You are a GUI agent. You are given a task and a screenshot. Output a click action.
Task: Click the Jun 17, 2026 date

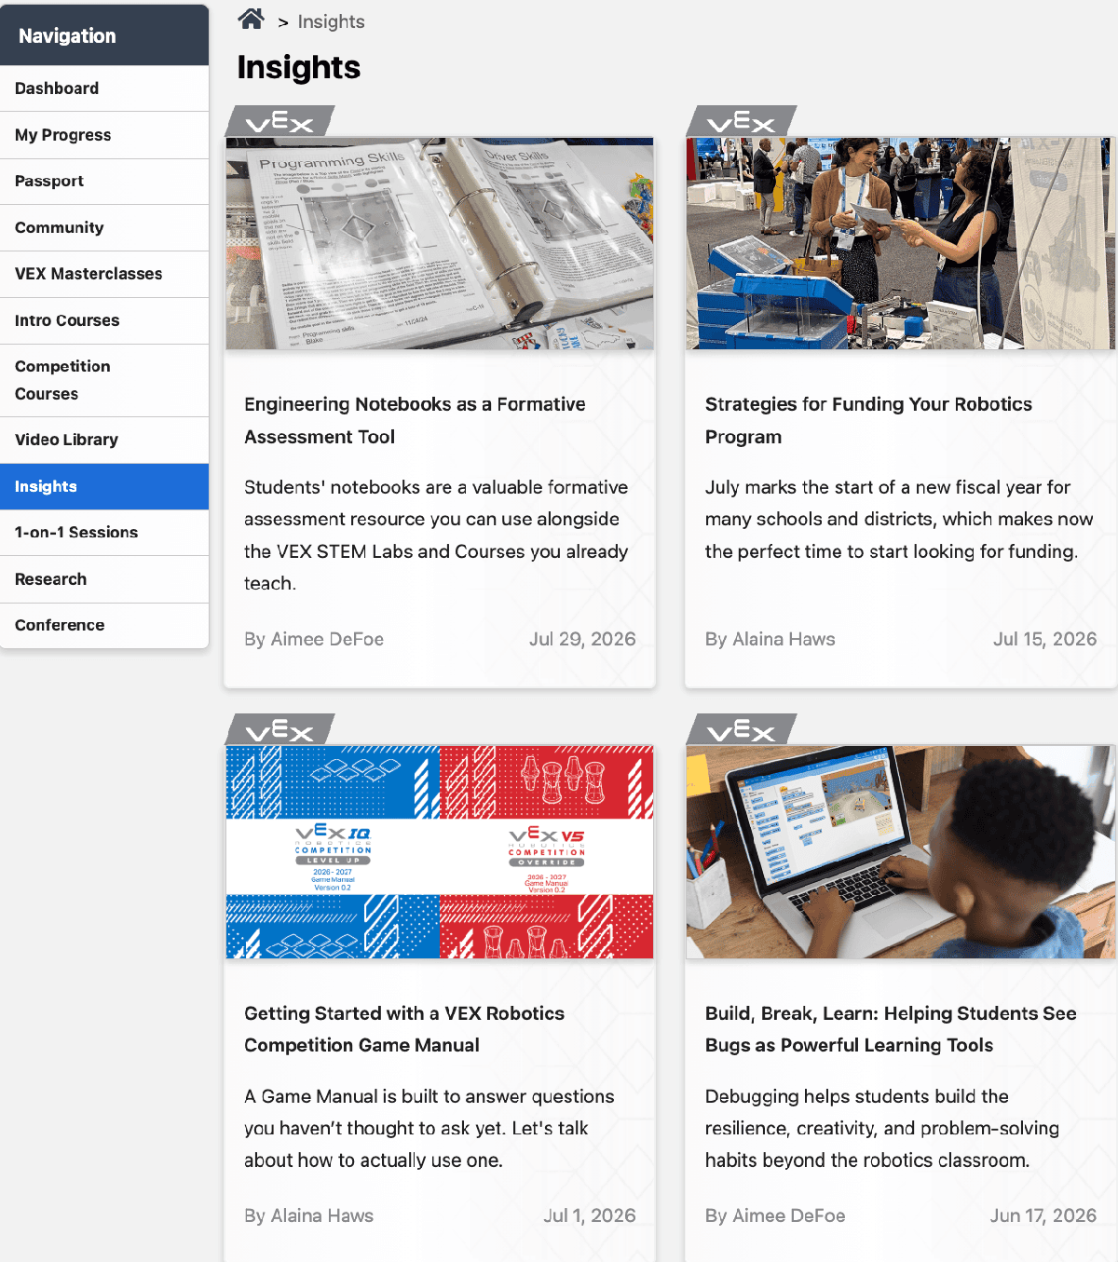[1043, 1215]
